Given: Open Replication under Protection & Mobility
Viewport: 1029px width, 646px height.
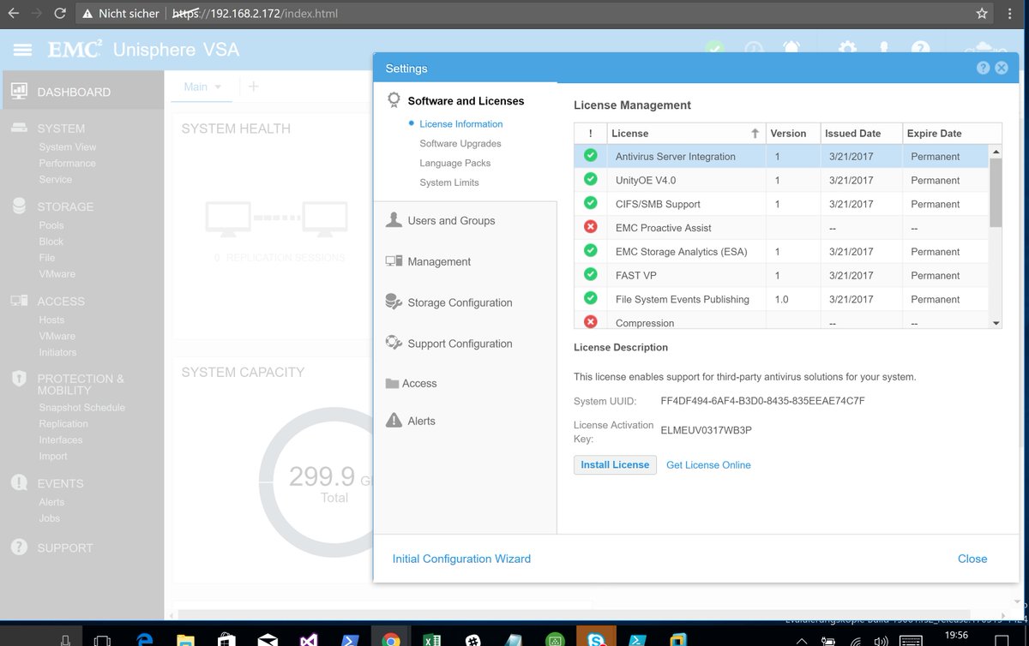Looking at the screenshot, I should [63, 423].
